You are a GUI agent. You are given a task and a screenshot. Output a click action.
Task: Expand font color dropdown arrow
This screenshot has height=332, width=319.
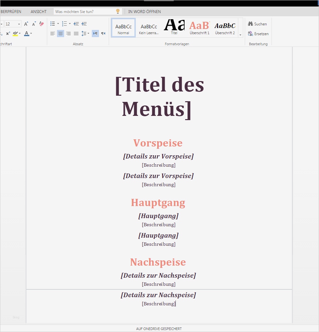(31, 34)
